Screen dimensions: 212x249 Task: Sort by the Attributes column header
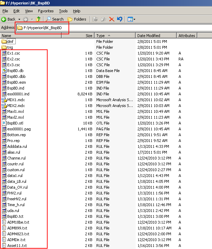187,36
